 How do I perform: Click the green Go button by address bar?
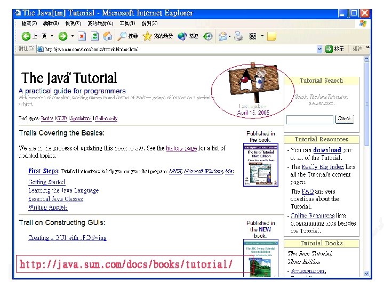coord(334,49)
